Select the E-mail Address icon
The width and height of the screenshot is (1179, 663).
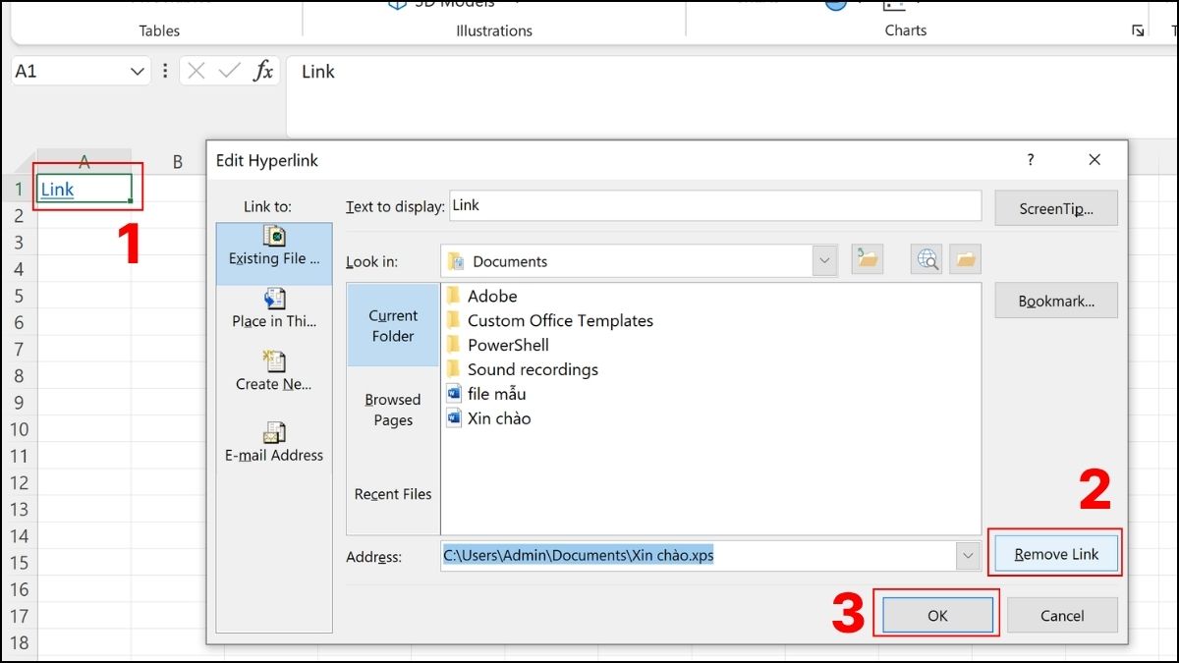275,440
